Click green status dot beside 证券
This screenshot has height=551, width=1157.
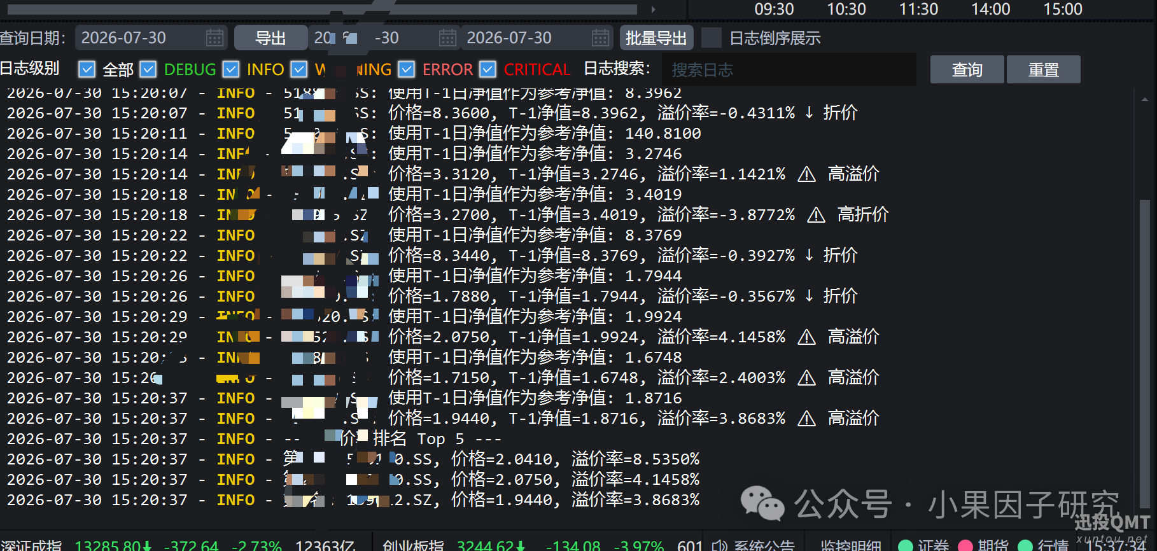[x=905, y=545]
